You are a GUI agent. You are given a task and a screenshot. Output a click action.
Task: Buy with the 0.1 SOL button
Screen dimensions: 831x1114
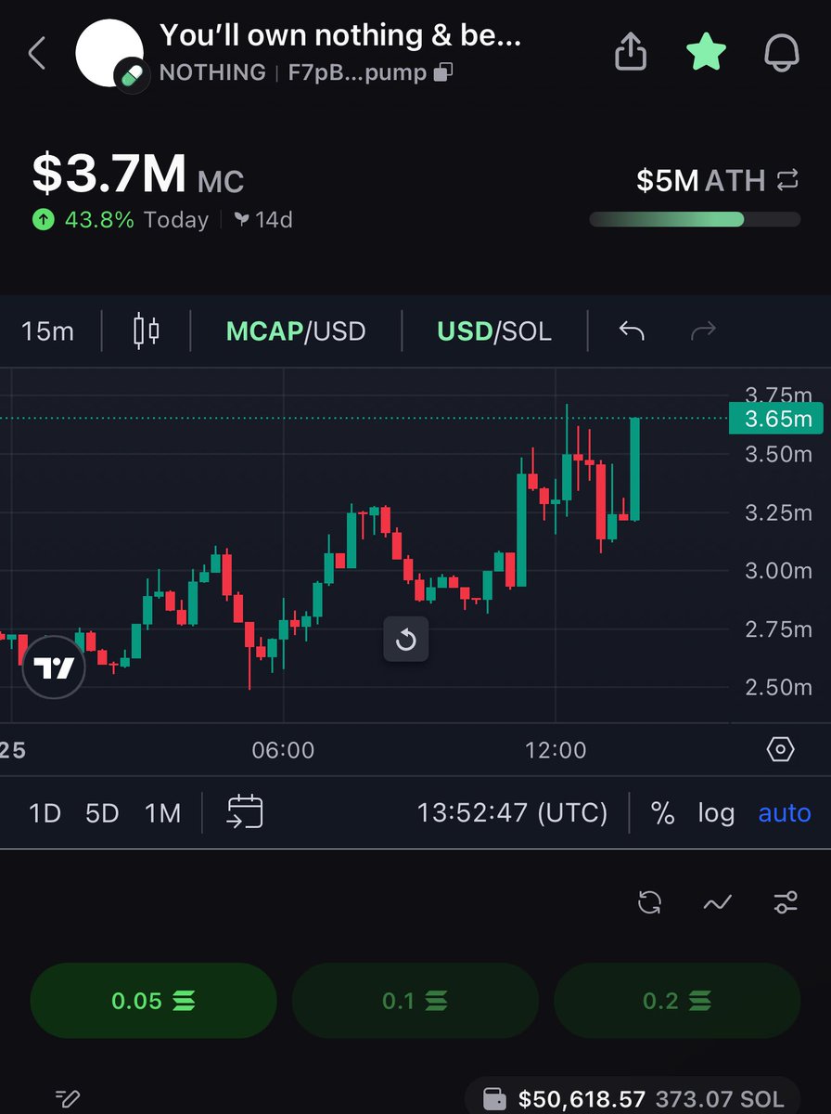415,1001
